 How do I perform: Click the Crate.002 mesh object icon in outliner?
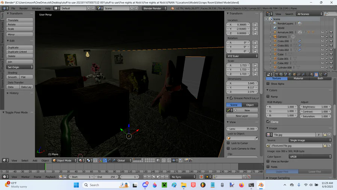point(275,50)
